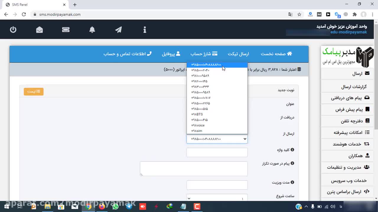
Task: Collapse the ارسال از select box
Action: point(217,139)
